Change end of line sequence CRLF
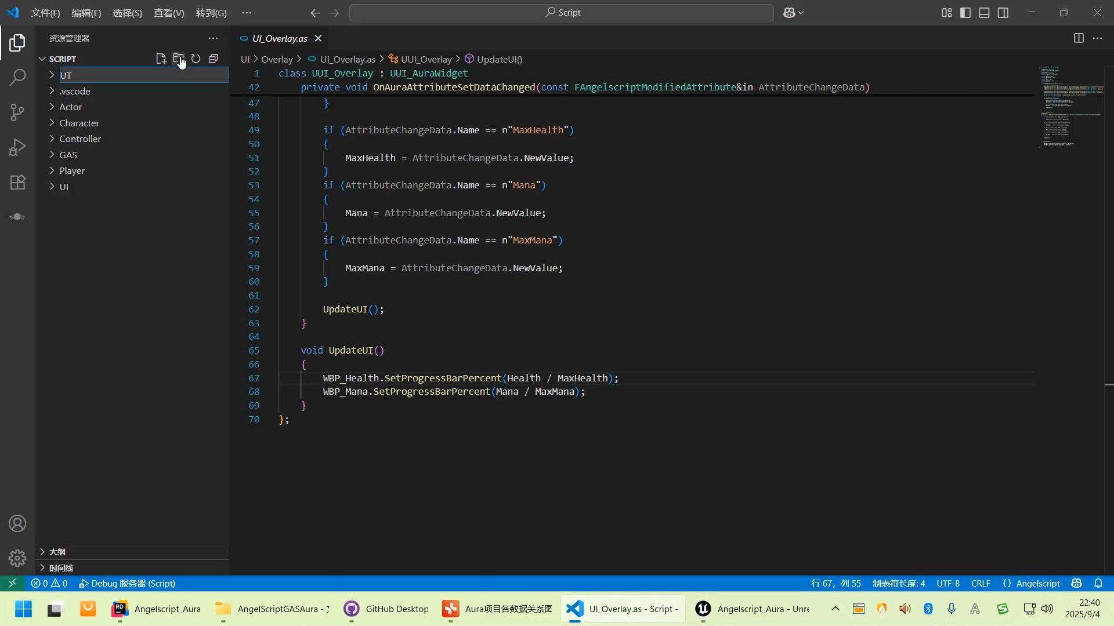The width and height of the screenshot is (1114, 626). [981, 584]
